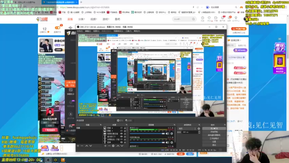Viewport: 289px width, 163px height.
Task: Click the 停止推流 button in OBS controls
Action: (x=214, y=129)
